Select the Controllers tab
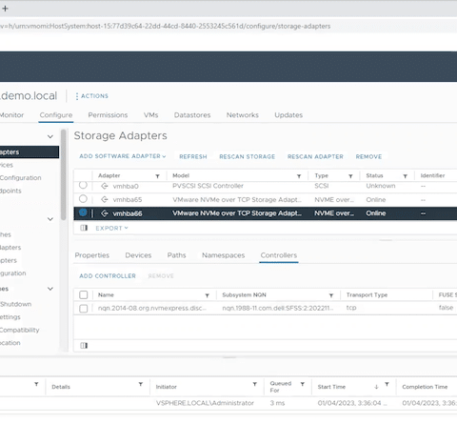The image size is (457, 424). pyautogui.click(x=279, y=255)
